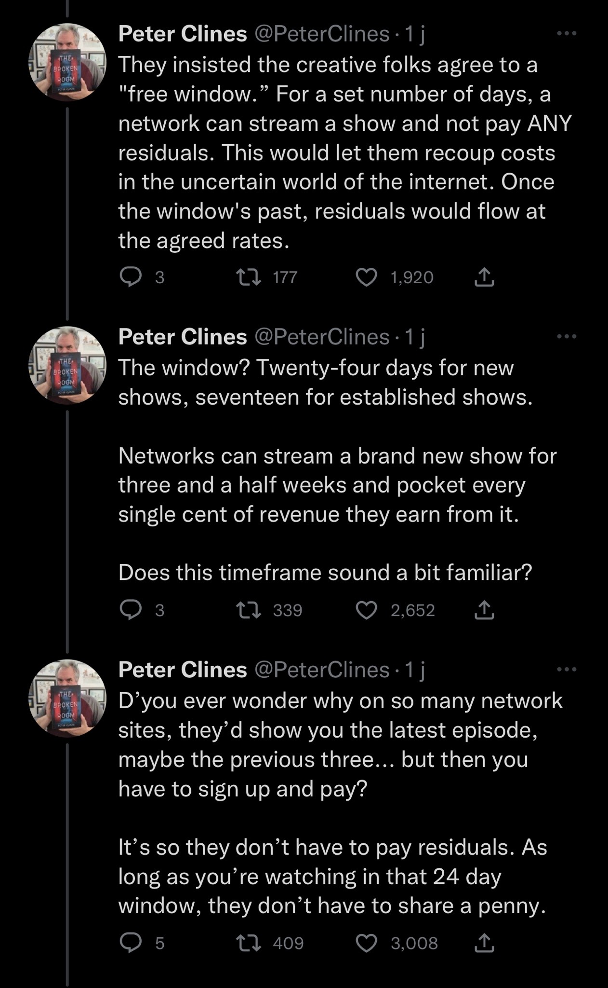Viewport: 608px width, 988px height.
Task: Open @PeterClines handle on second tweet
Action: pos(321,337)
